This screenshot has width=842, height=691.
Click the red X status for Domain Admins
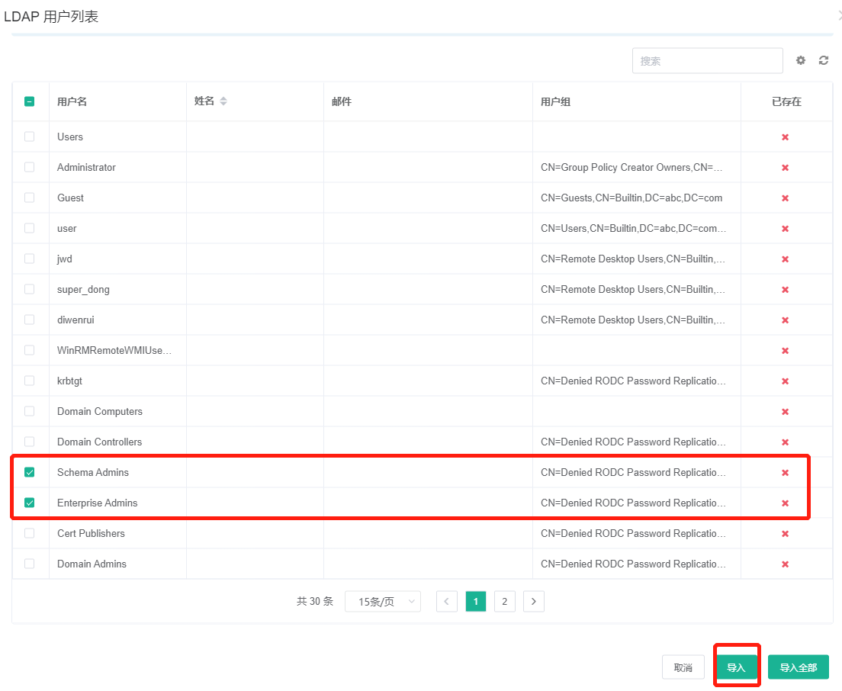coord(785,564)
